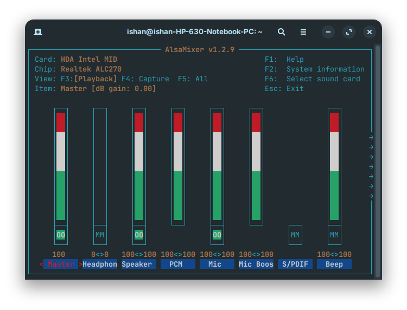Minimize the terminal window
This screenshot has width=407, height=310.
click(328, 32)
